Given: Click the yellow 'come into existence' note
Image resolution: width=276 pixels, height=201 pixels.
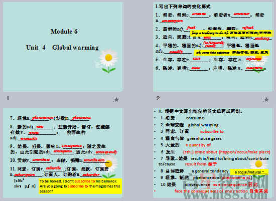Looking at the screenshot, I should 232,53.
